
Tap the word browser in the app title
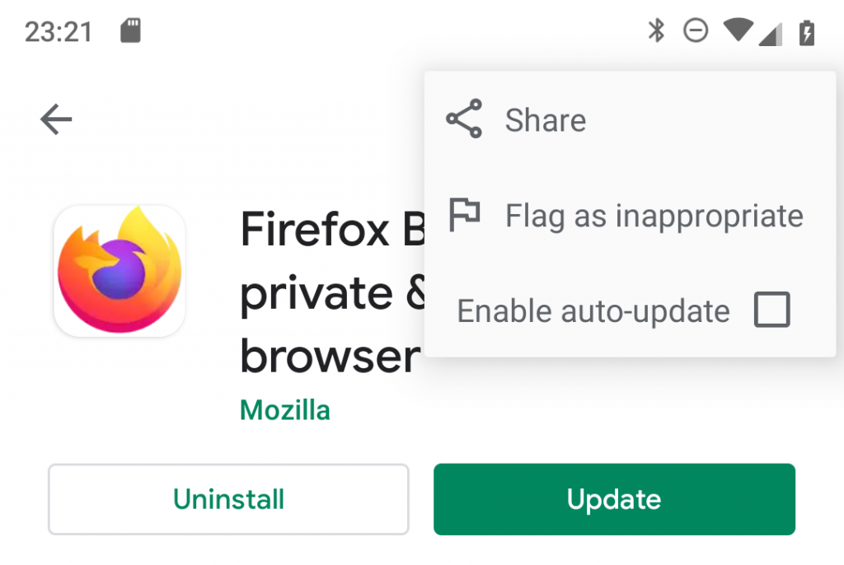[x=330, y=357]
